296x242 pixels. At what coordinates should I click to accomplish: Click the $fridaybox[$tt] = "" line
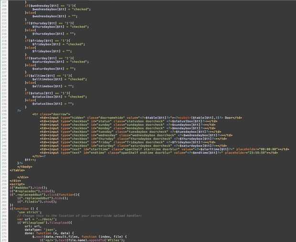(52, 51)
